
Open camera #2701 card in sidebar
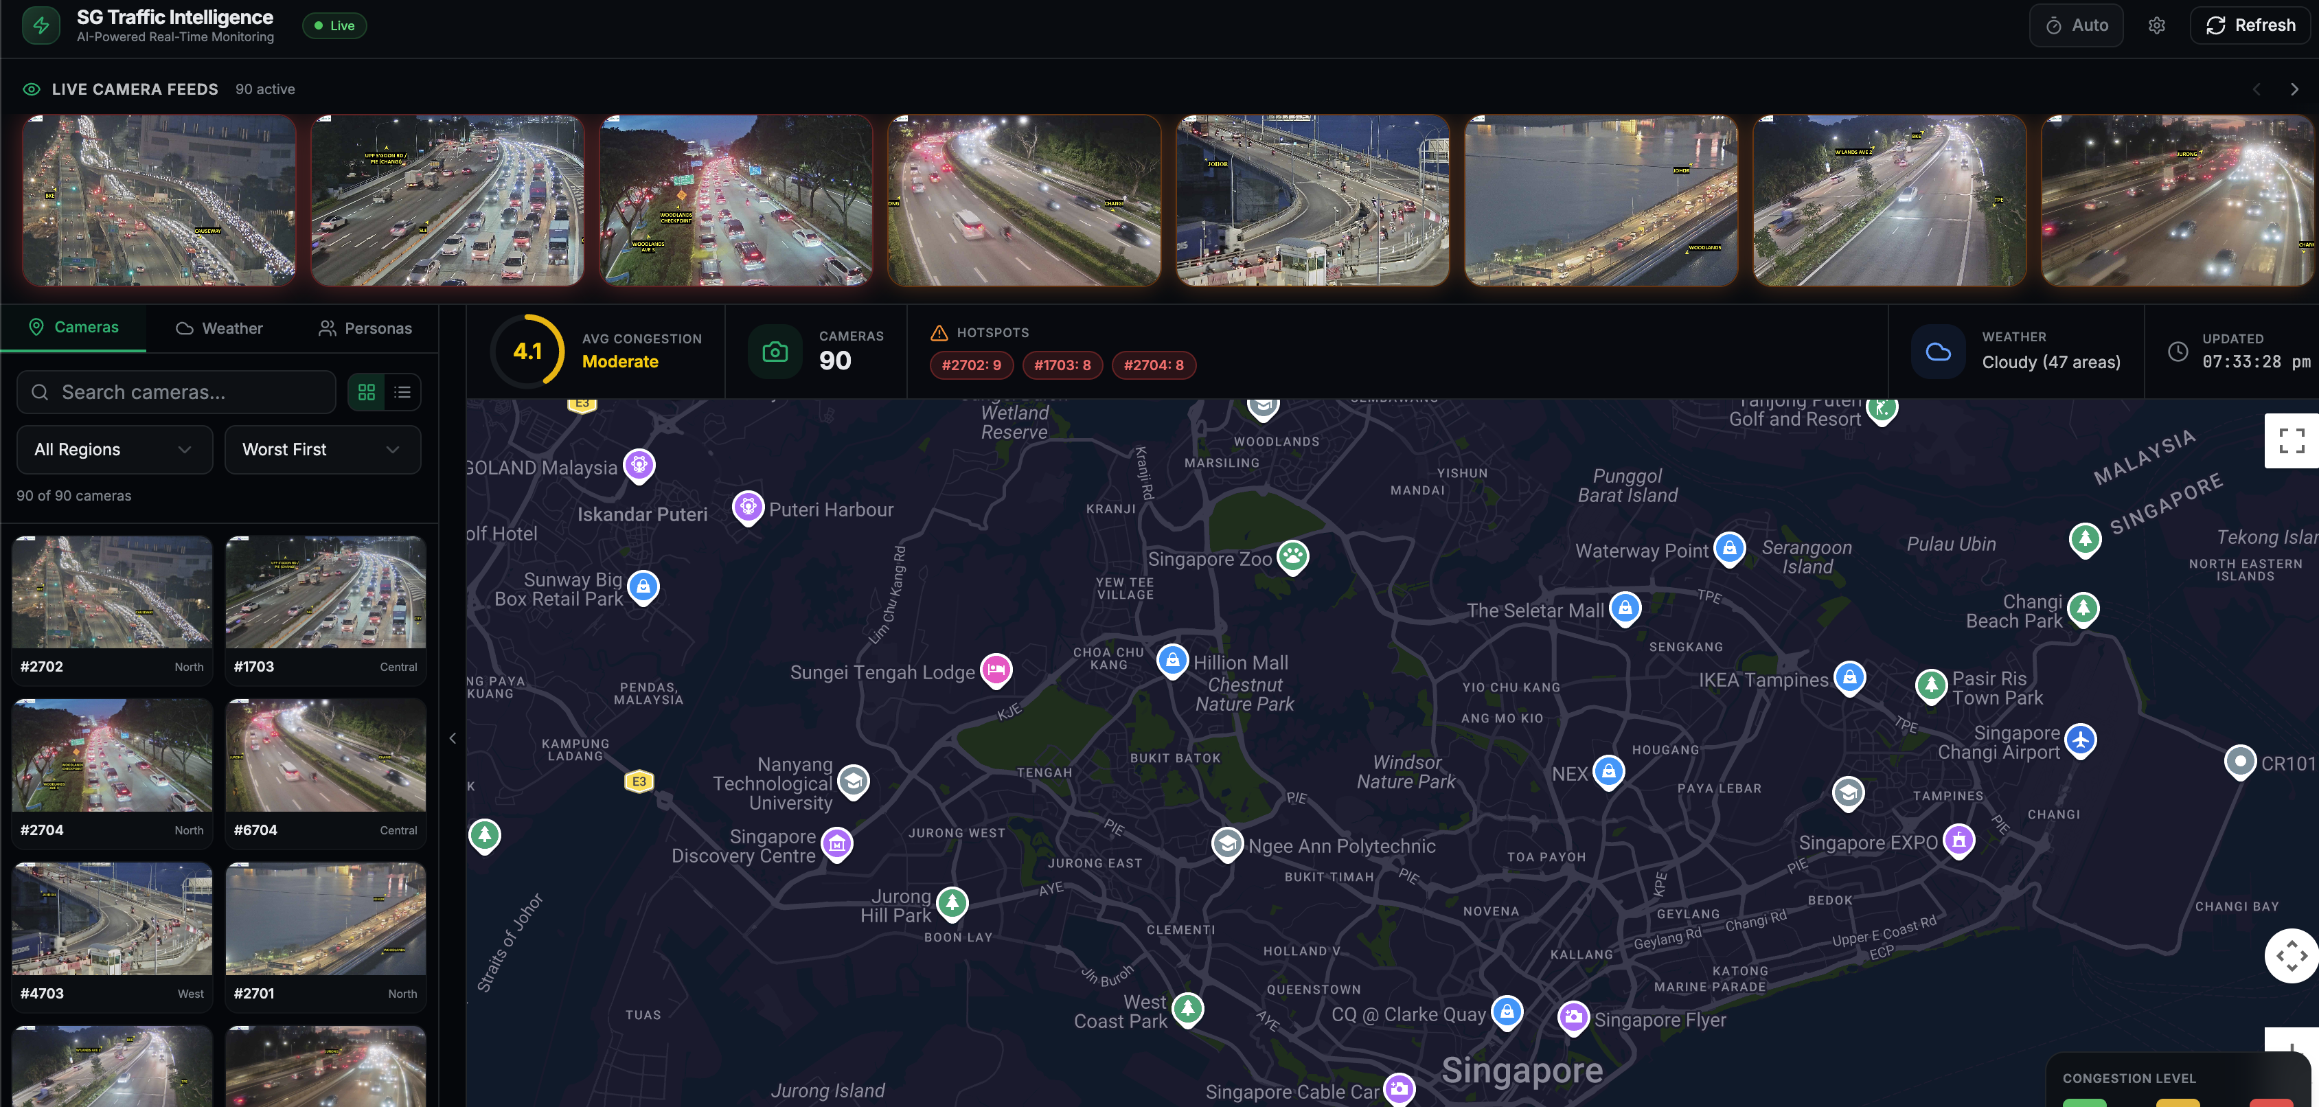point(326,937)
